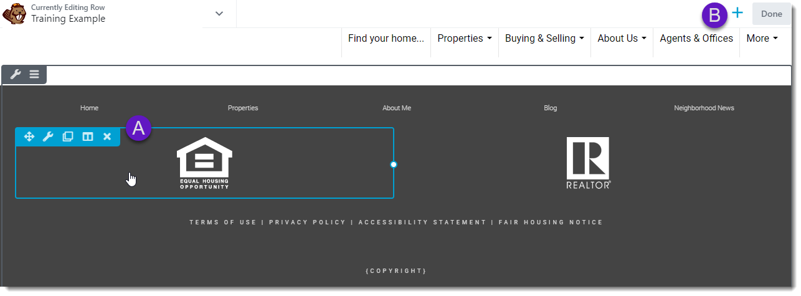Select Agents & Offices menu item
The height and width of the screenshot is (296, 801).
pos(696,39)
